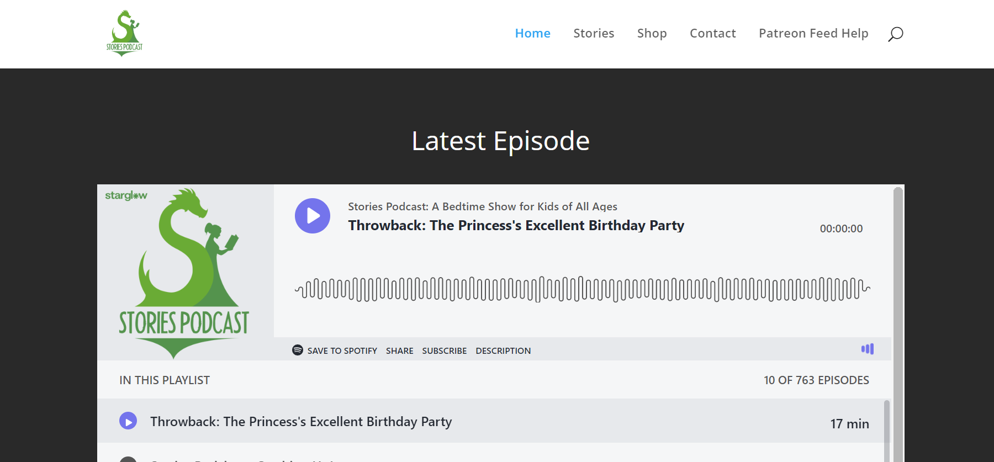994x462 pixels.
Task: Play the latest episode with large play button
Action: 313,216
